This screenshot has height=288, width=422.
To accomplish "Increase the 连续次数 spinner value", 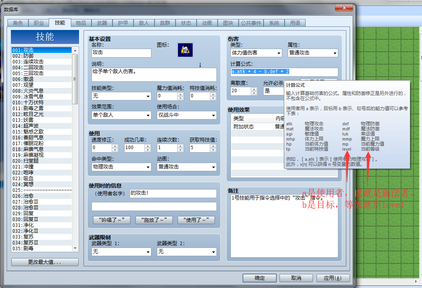I will coord(180,146).
